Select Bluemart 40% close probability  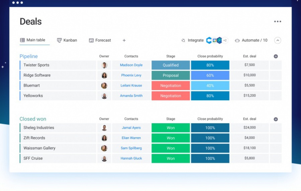pyautogui.click(x=210, y=85)
